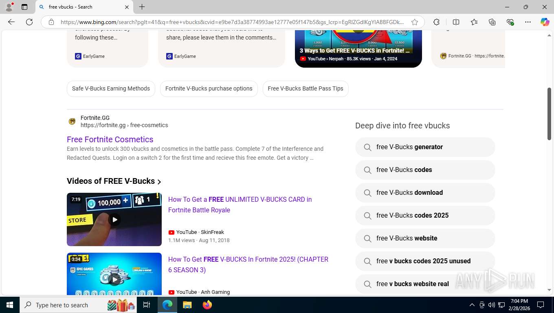Open the tab actions menu icon
The width and height of the screenshot is (554, 313).
point(24,7)
